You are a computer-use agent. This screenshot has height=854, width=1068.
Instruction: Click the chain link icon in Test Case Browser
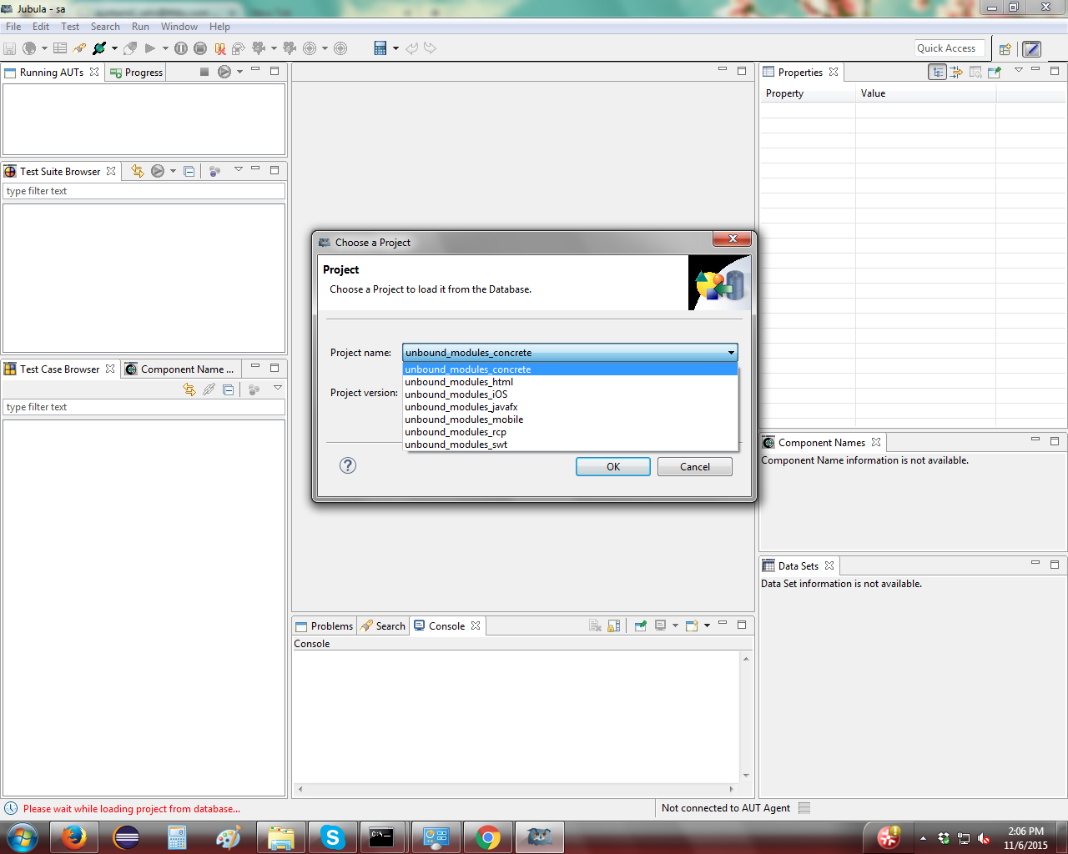point(209,389)
